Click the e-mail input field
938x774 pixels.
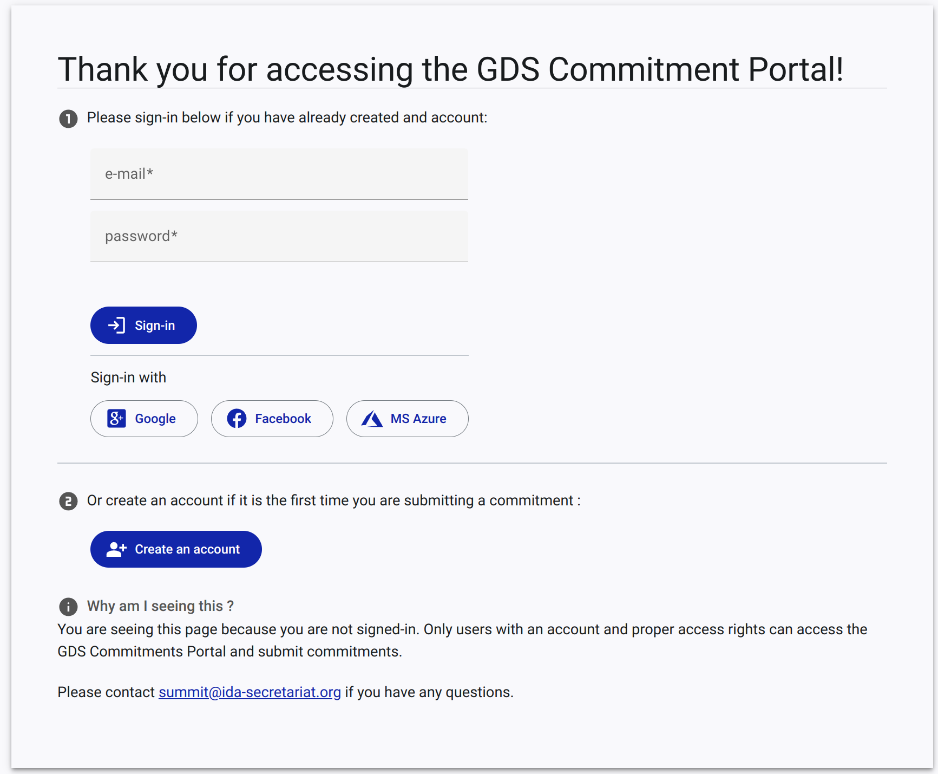pos(279,174)
